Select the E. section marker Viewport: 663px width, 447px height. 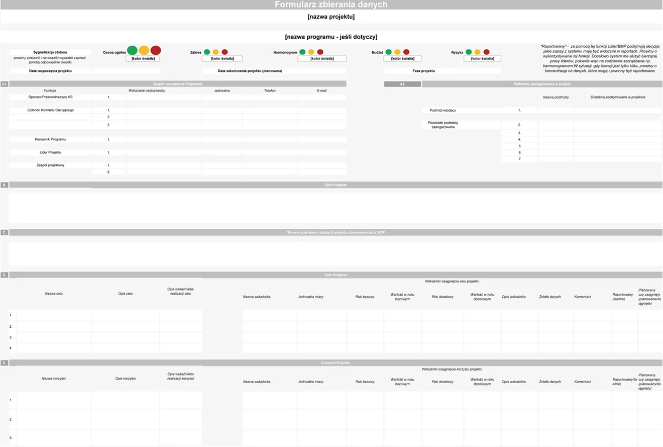(x=4, y=363)
